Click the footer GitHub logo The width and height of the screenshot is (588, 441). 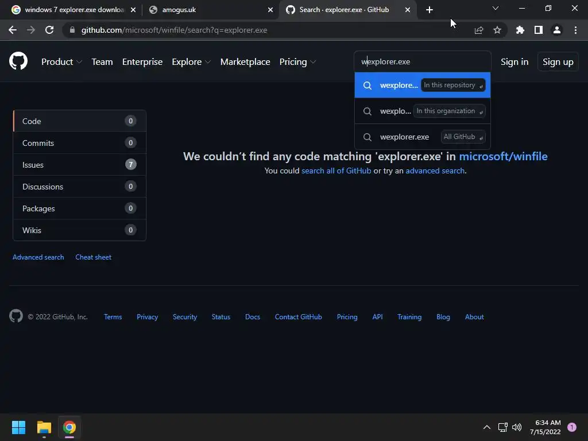click(x=16, y=316)
